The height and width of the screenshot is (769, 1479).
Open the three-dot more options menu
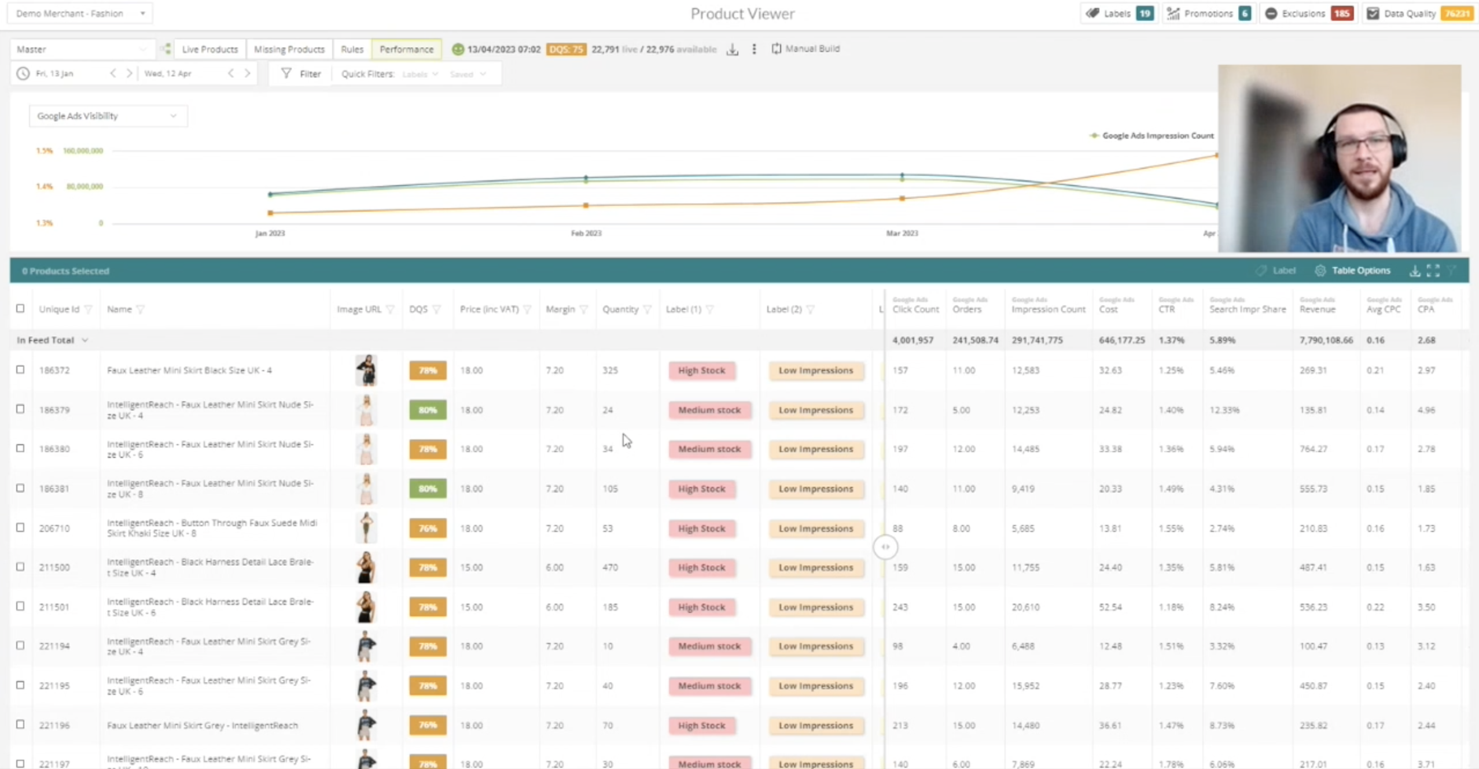pos(754,49)
